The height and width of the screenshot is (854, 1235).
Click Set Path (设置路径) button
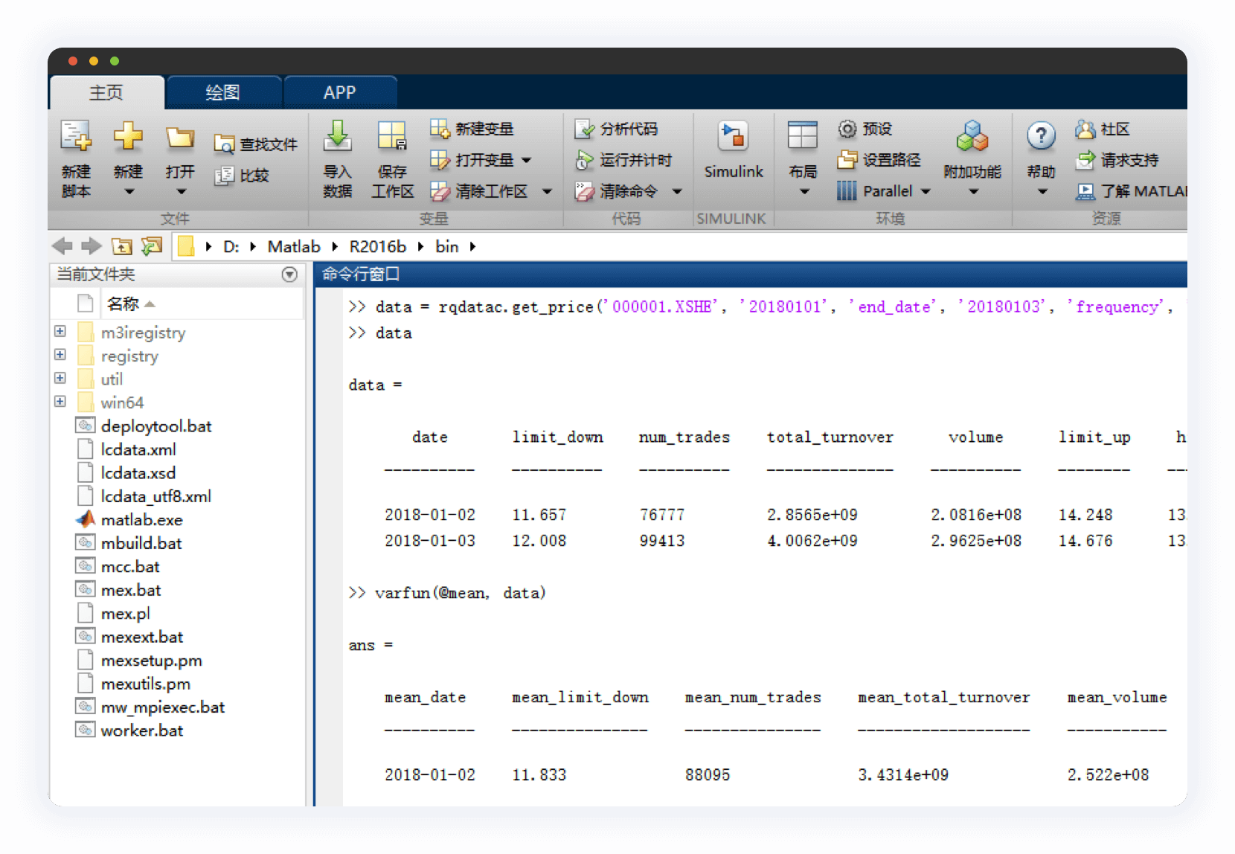[879, 160]
